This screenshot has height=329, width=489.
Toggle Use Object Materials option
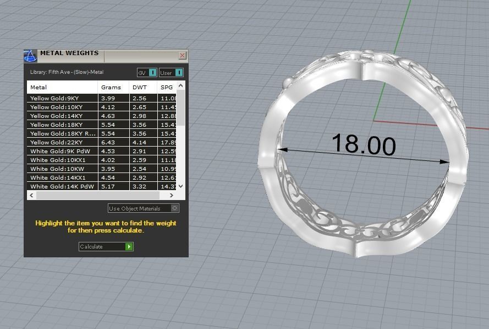tap(144, 208)
